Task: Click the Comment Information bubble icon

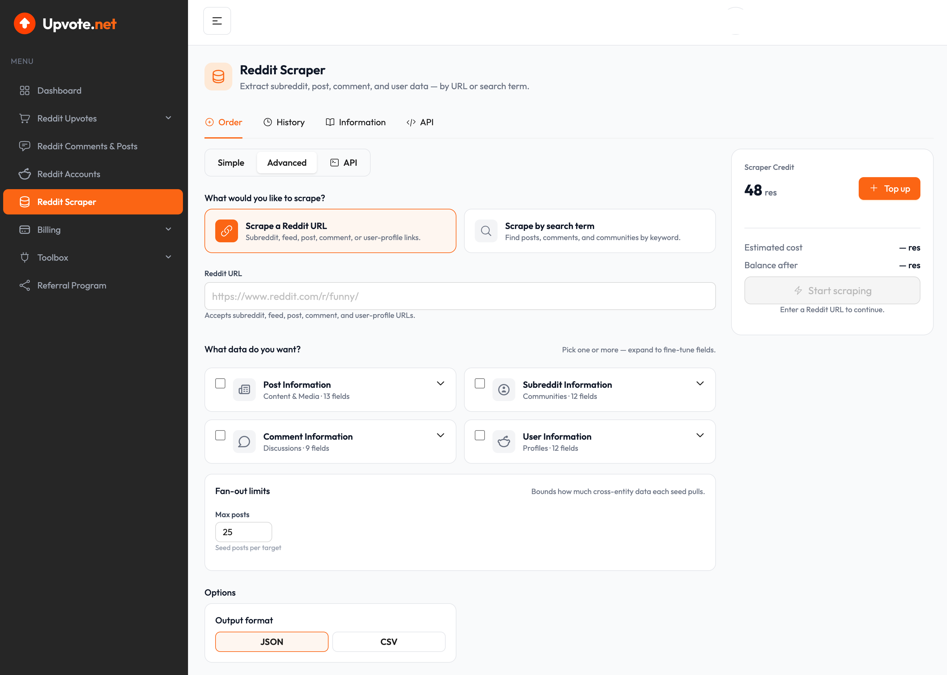Action: click(244, 442)
